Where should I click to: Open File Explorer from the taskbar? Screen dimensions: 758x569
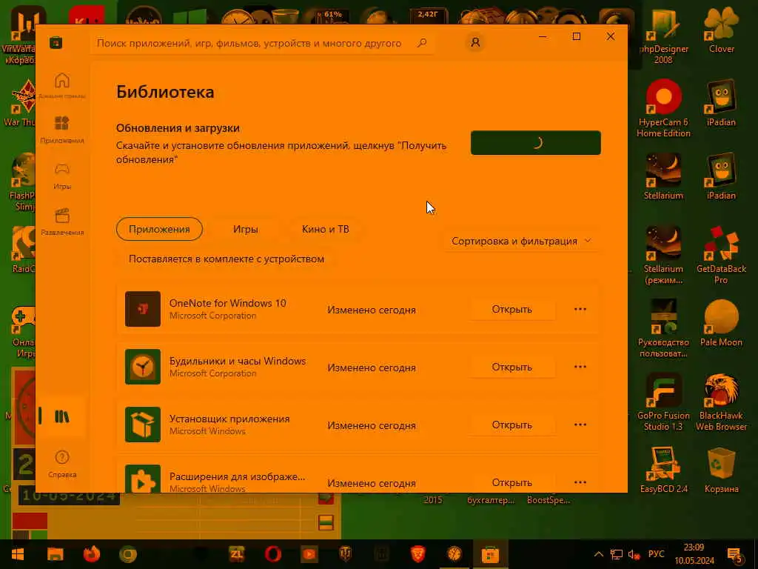point(55,554)
